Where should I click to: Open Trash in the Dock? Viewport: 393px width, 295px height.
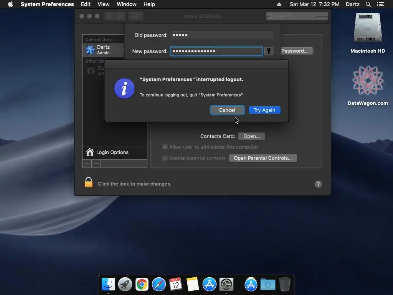(285, 285)
